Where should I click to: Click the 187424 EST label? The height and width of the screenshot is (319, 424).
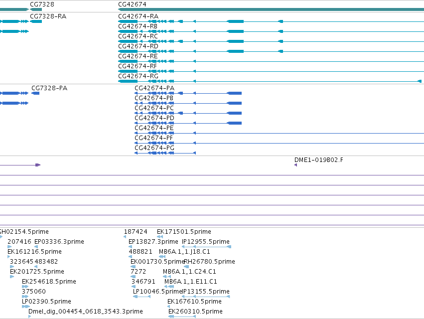pos(136,232)
